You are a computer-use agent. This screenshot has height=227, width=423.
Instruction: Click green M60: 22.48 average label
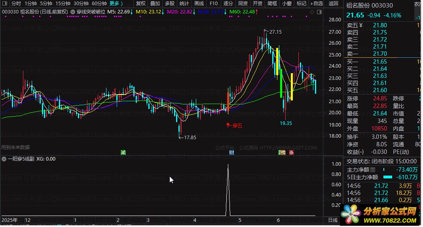pos(242,12)
